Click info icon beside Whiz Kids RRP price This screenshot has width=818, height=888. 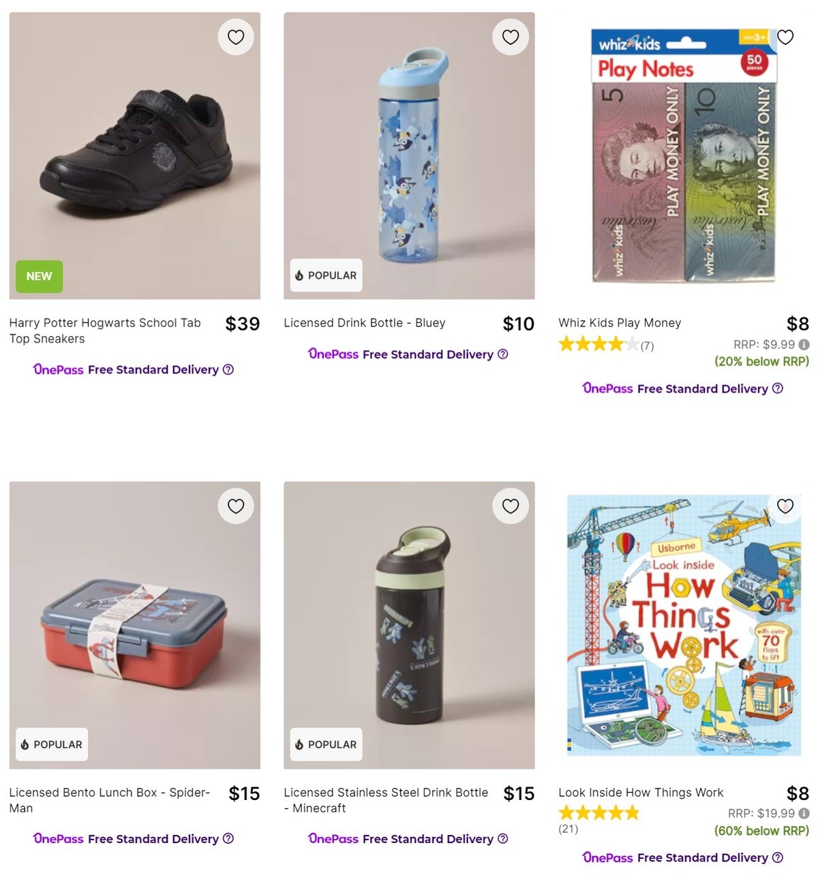coord(803,345)
